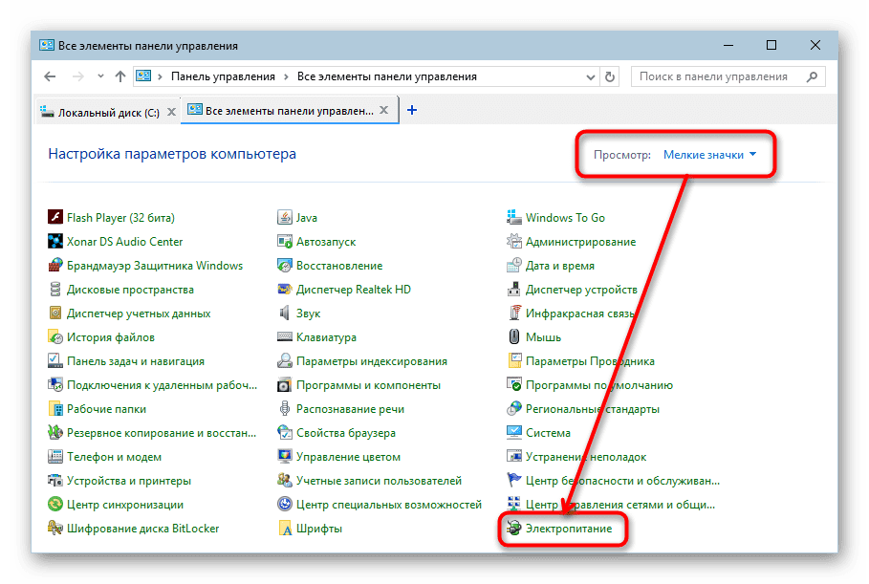
Task: Refresh the control panel view
Action: pos(610,76)
